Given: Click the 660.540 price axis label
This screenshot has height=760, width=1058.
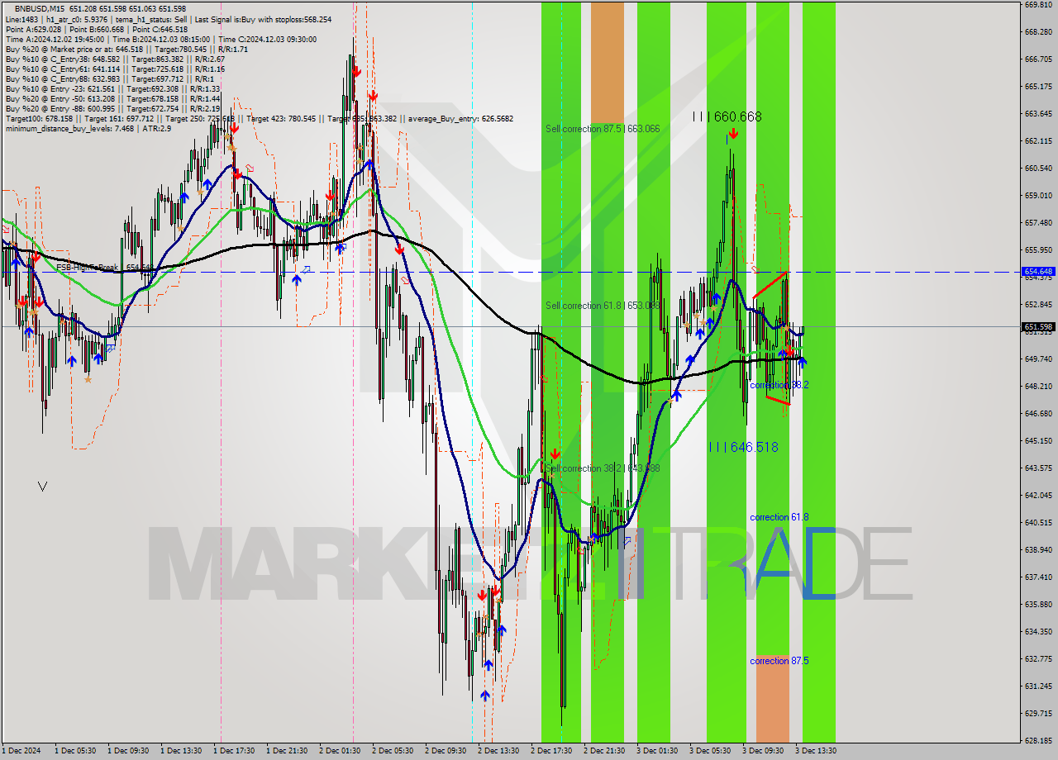Looking at the screenshot, I should (x=1037, y=168).
